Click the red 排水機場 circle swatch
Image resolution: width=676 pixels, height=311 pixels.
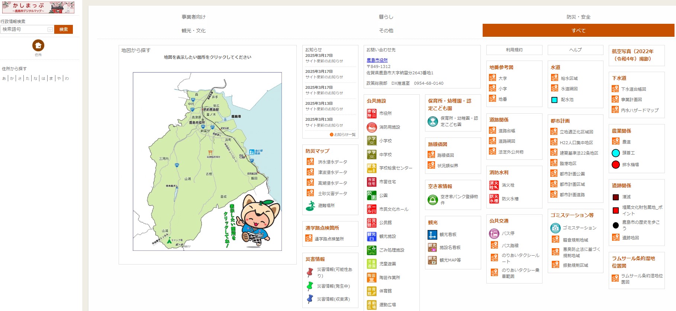(615, 165)
